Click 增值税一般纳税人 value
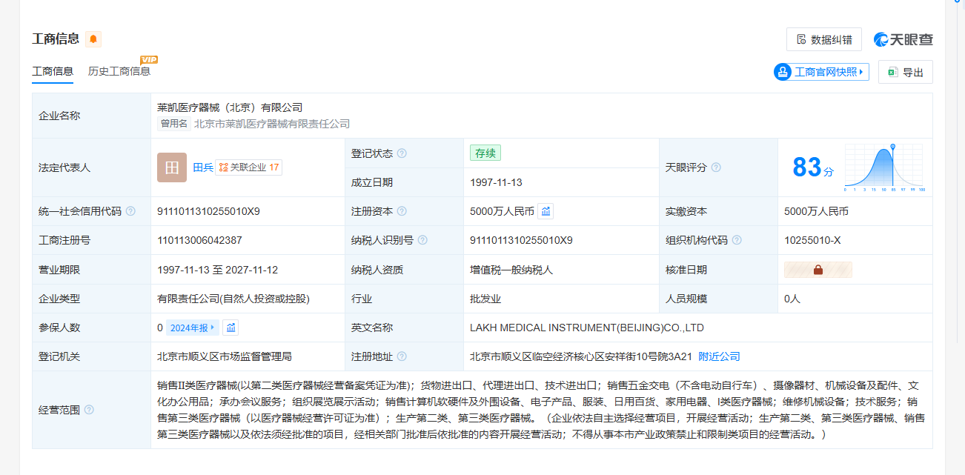 click(x=511, y=270)
